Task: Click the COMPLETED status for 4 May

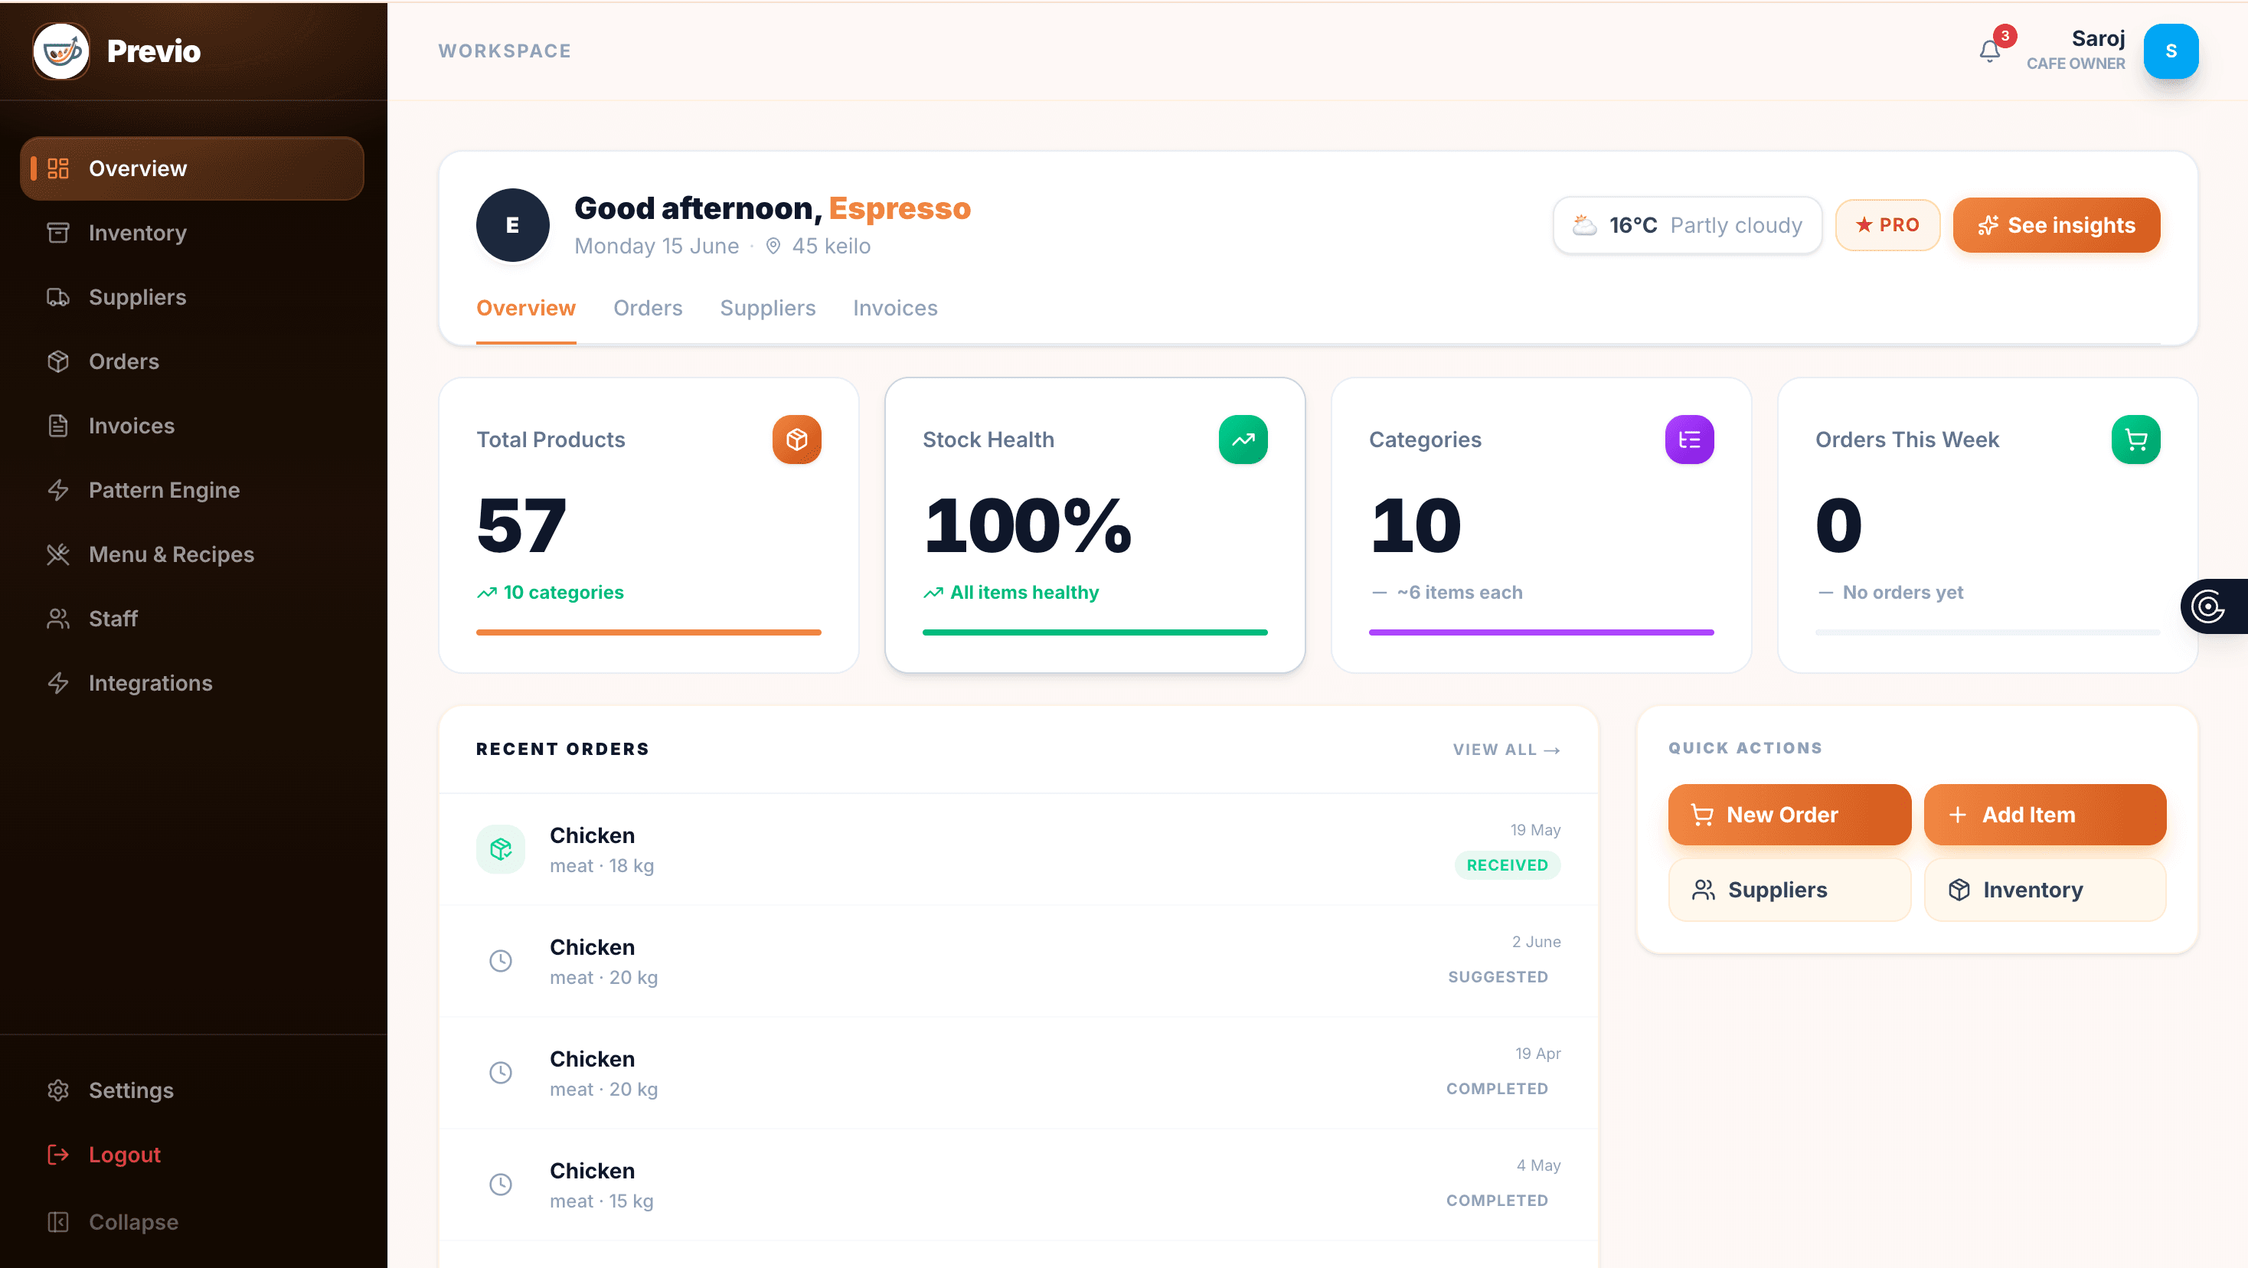Action: pyautogui.click(x=1497, y=1200)
